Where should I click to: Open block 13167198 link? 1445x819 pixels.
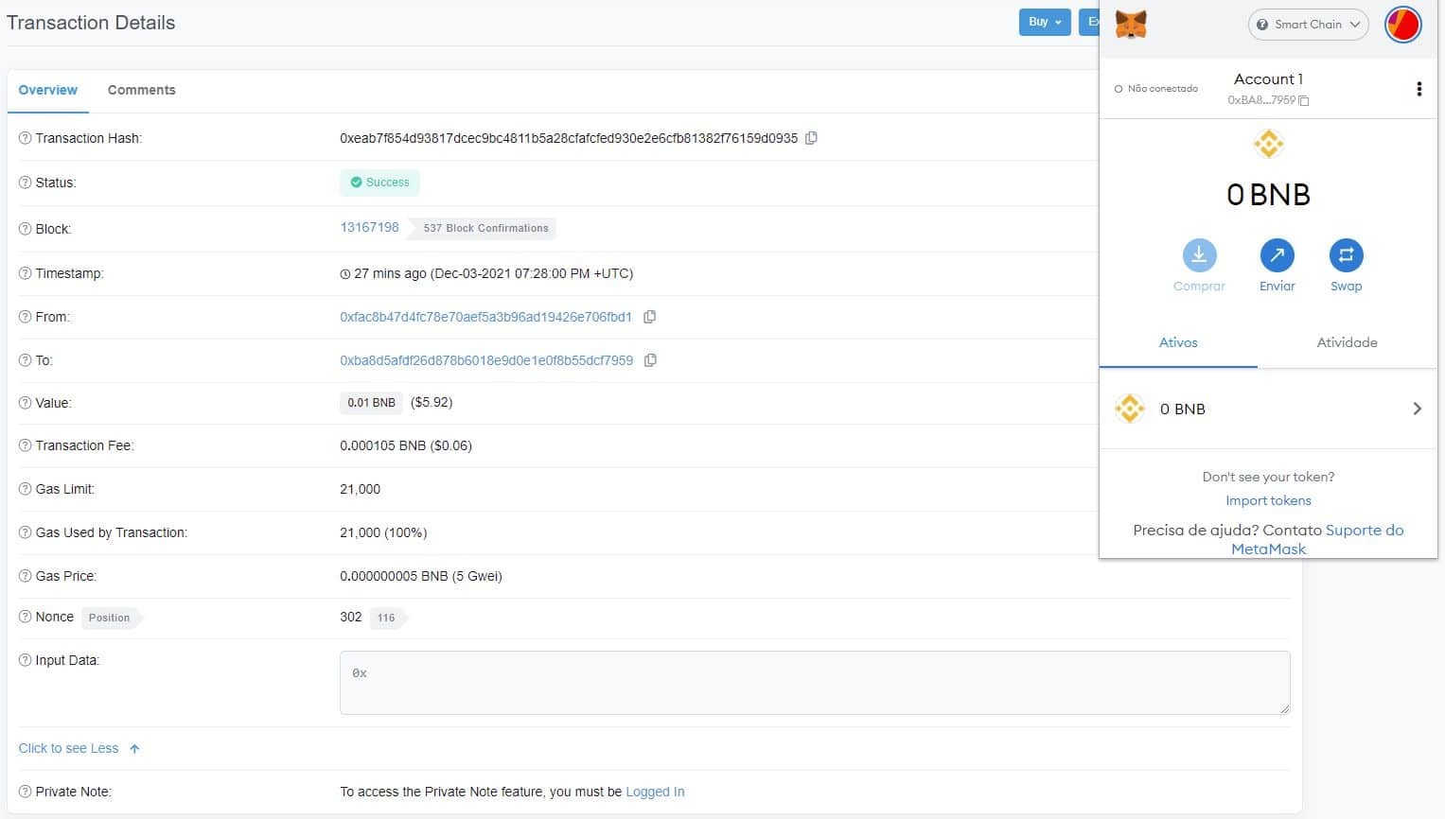pyautogui.click(x=369, y=228)
